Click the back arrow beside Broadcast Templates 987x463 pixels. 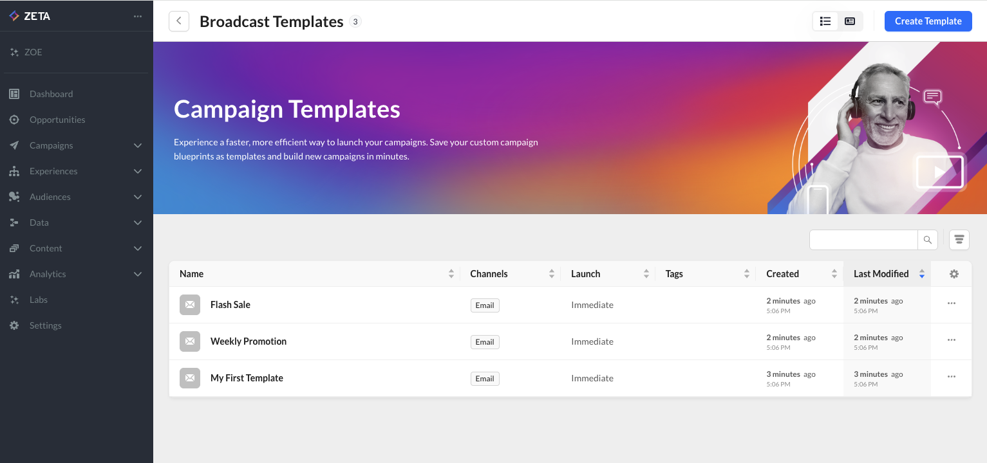(x=179, y=21)
